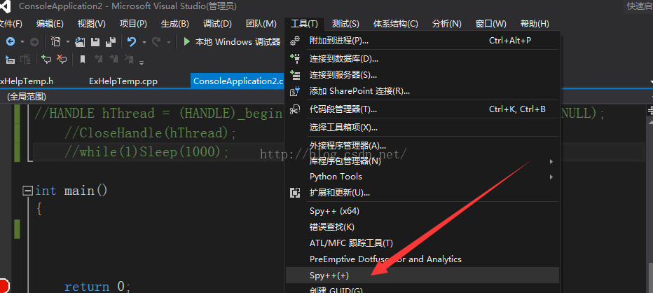
Task: Open the 帮助(H) menu
Action: coord(535,24)
